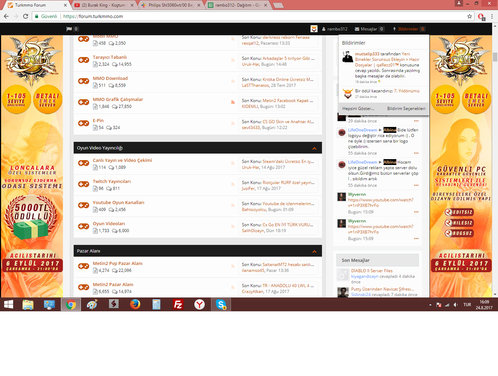Image resolution: width=498 pixels, height=376 pixels.
Task: Open the RSS feed icon for MMO Grafik Çalışmalar
Action: point(233,102)
